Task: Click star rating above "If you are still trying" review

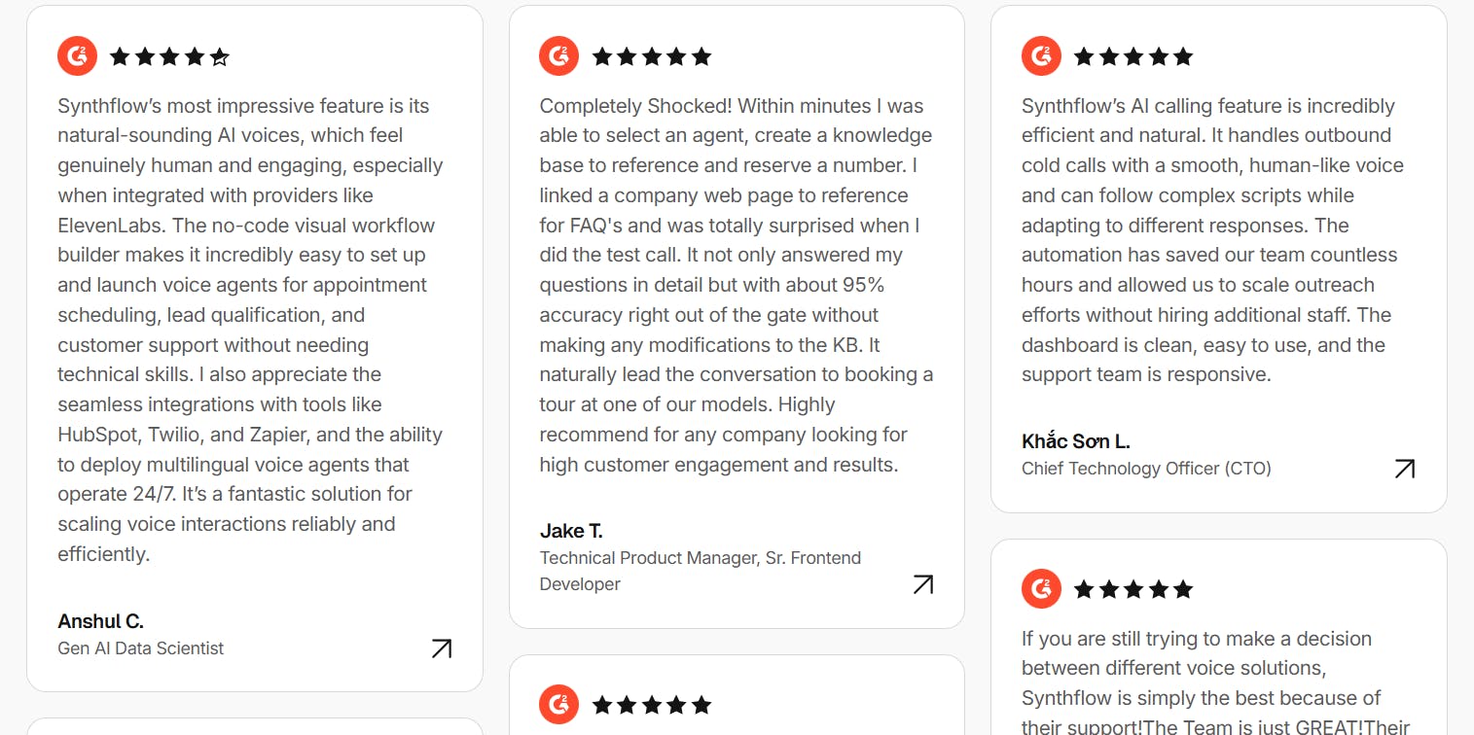Action: [1132, 589]
